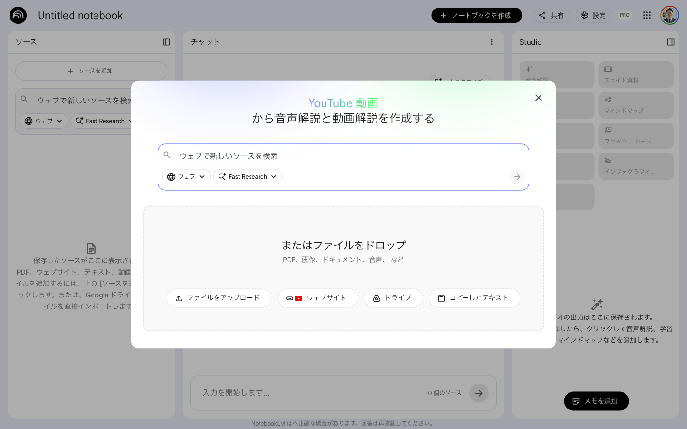Open the チャット panel three-dot menu
Viewport: 687px width, 429px height.
[x=492, y=42]
